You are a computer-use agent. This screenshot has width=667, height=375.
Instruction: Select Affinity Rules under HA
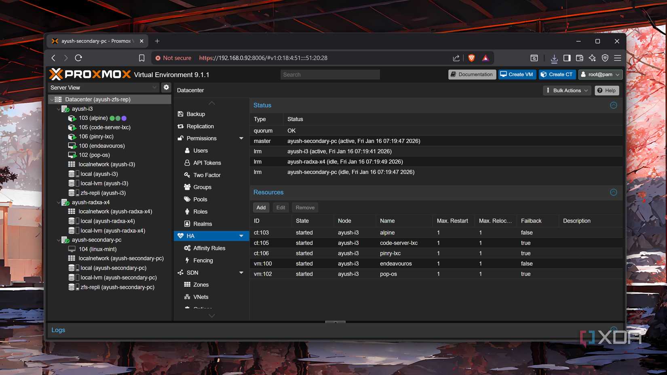point(209,248)
